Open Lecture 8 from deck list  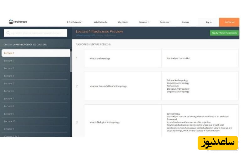35,106
